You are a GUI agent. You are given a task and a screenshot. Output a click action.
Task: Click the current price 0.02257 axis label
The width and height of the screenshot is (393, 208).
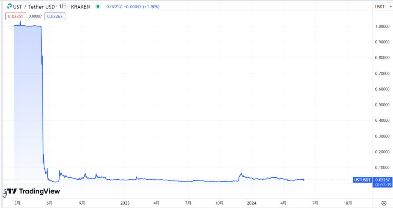(x=382, y=180)
